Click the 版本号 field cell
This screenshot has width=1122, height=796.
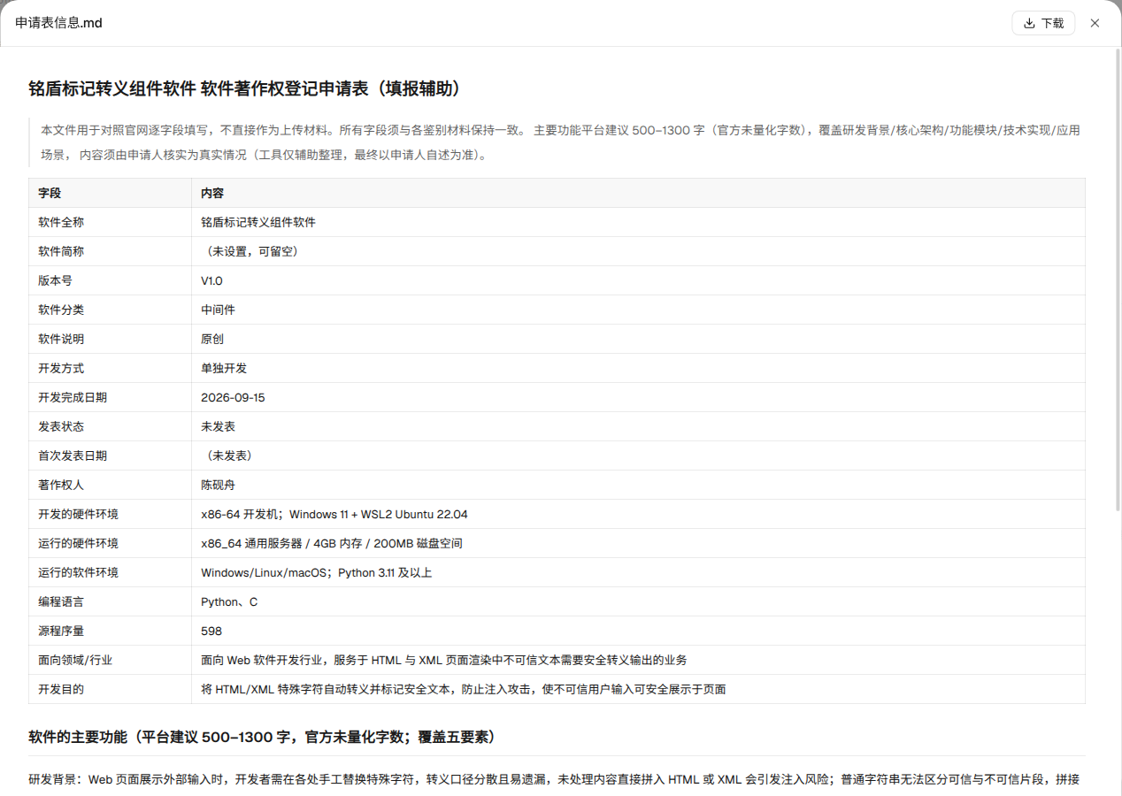click(110, 280)
